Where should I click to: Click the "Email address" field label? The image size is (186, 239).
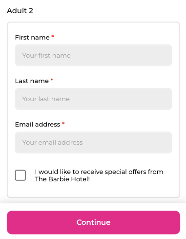click(x=38, y=125)
